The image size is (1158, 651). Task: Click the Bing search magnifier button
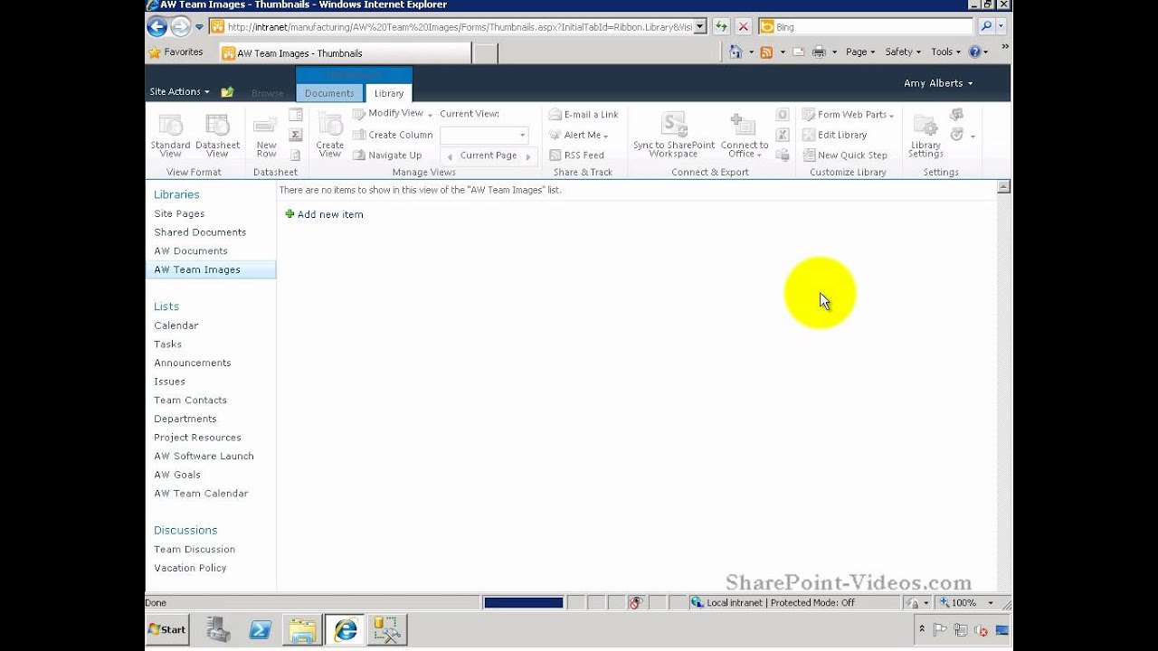986,26
